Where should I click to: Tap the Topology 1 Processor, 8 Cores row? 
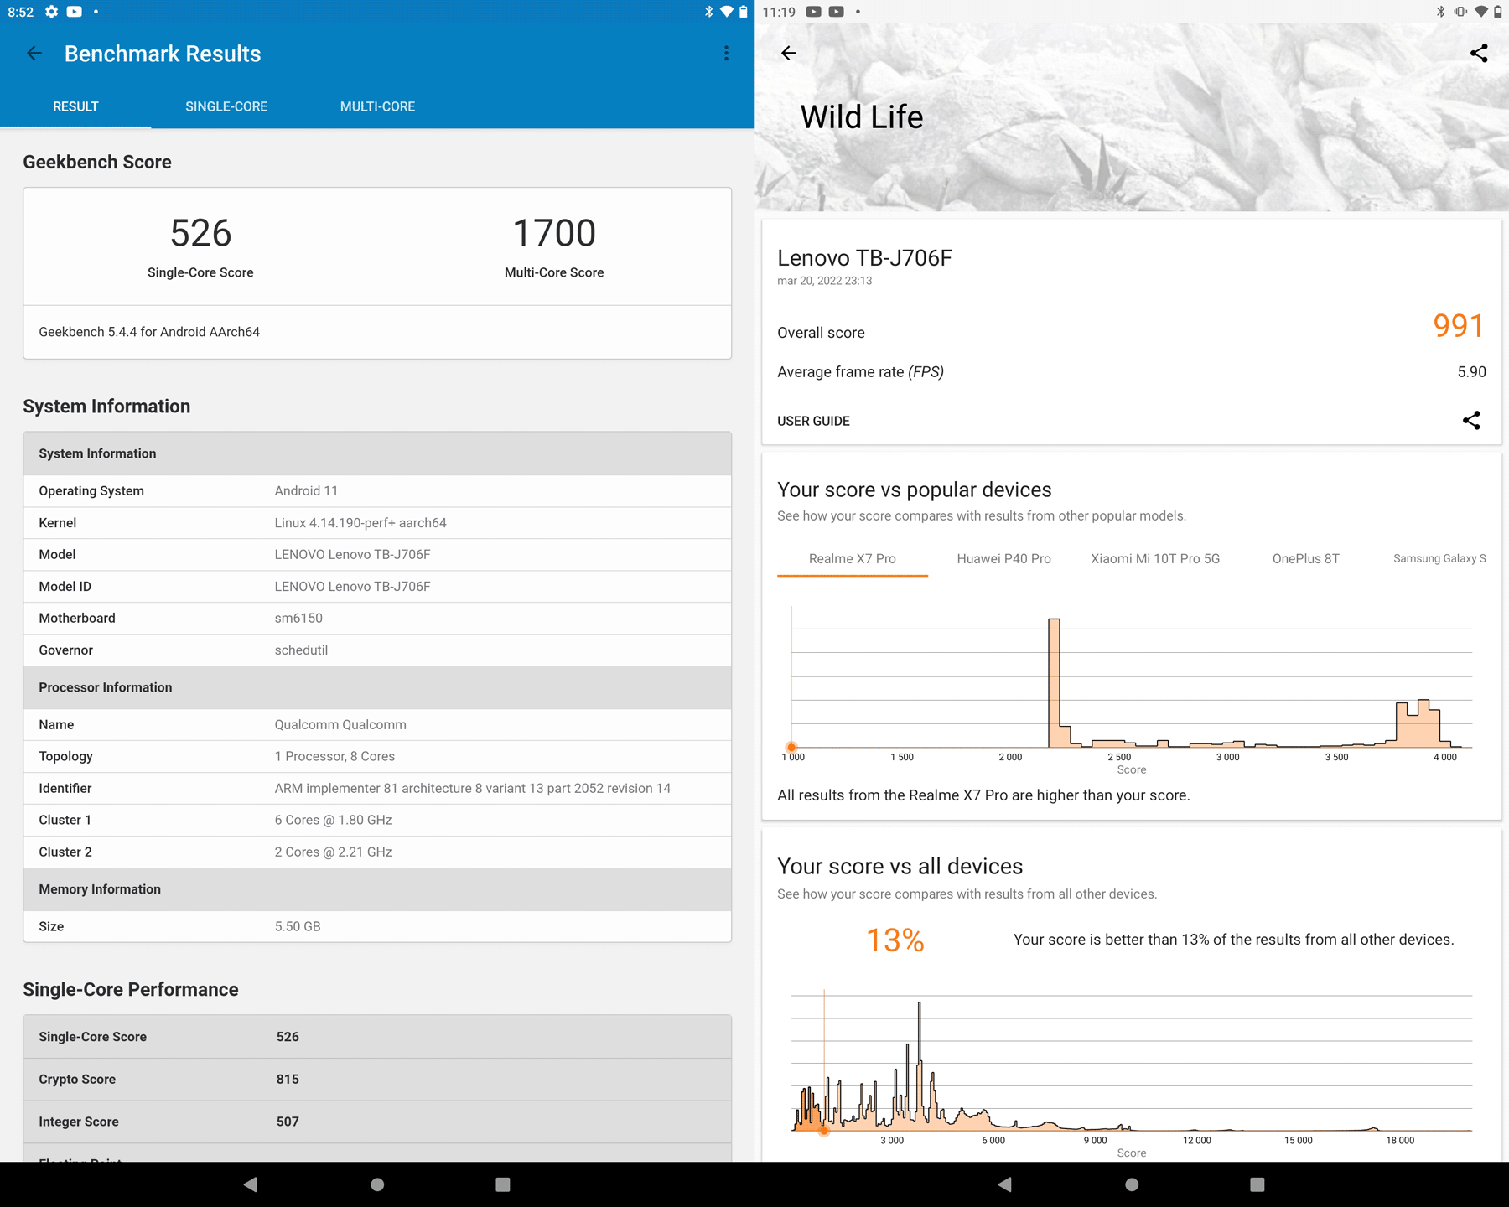click(377, 756)
